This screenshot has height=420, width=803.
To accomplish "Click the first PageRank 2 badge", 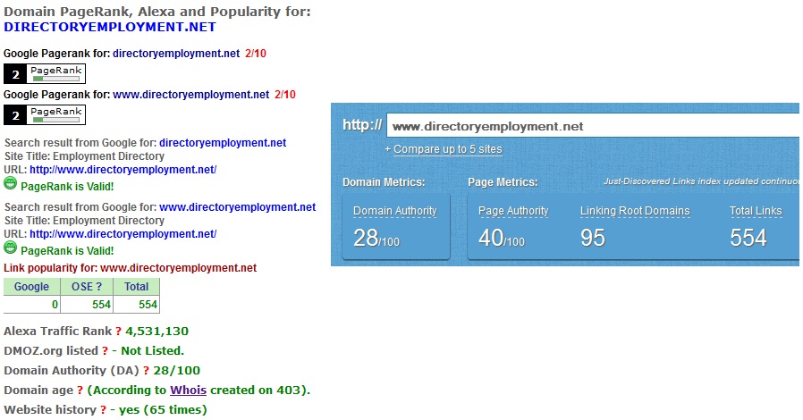I will click(45, 73).
